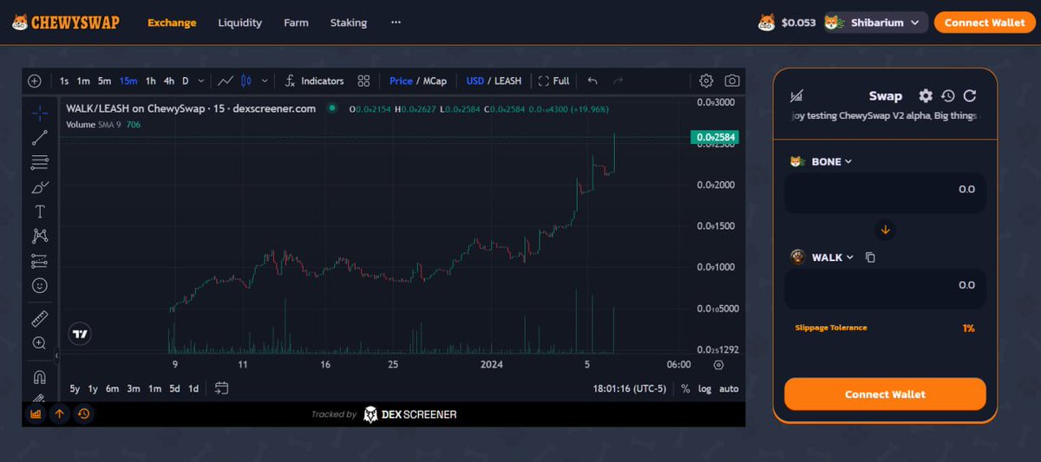This screenshot has width=1041, height=462.
Task: Open transaction history in Swap panel
Action: (x=948, y=96)
